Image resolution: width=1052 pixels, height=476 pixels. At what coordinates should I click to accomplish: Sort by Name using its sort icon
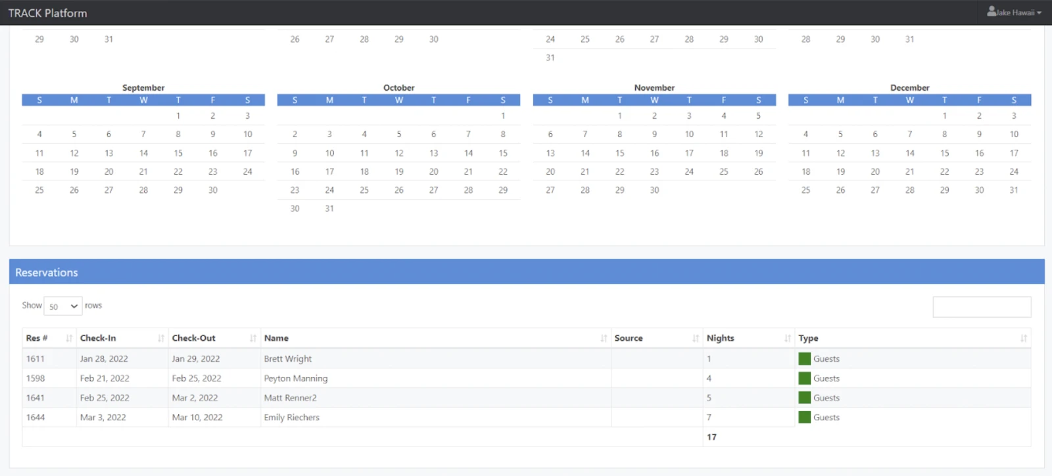point(604,338)
